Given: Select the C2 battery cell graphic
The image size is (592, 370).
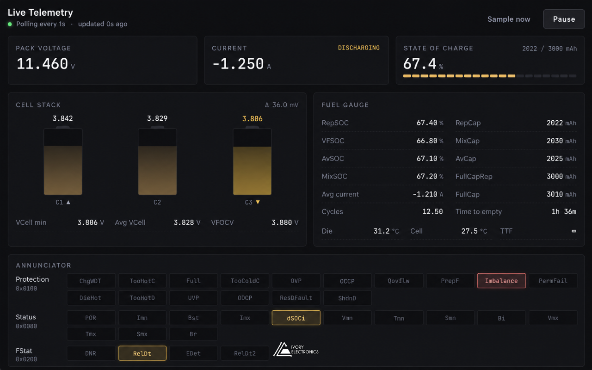Looking at the screenshot, I should (x=157, y=160).
